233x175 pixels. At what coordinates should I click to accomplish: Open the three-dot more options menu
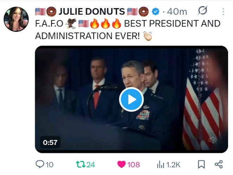click(x=223, y=12)
